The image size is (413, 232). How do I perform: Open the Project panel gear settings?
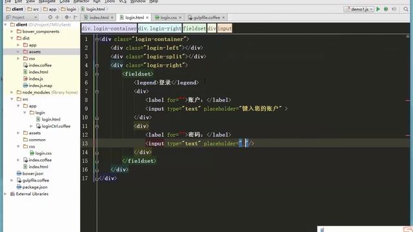click(67, 17)
